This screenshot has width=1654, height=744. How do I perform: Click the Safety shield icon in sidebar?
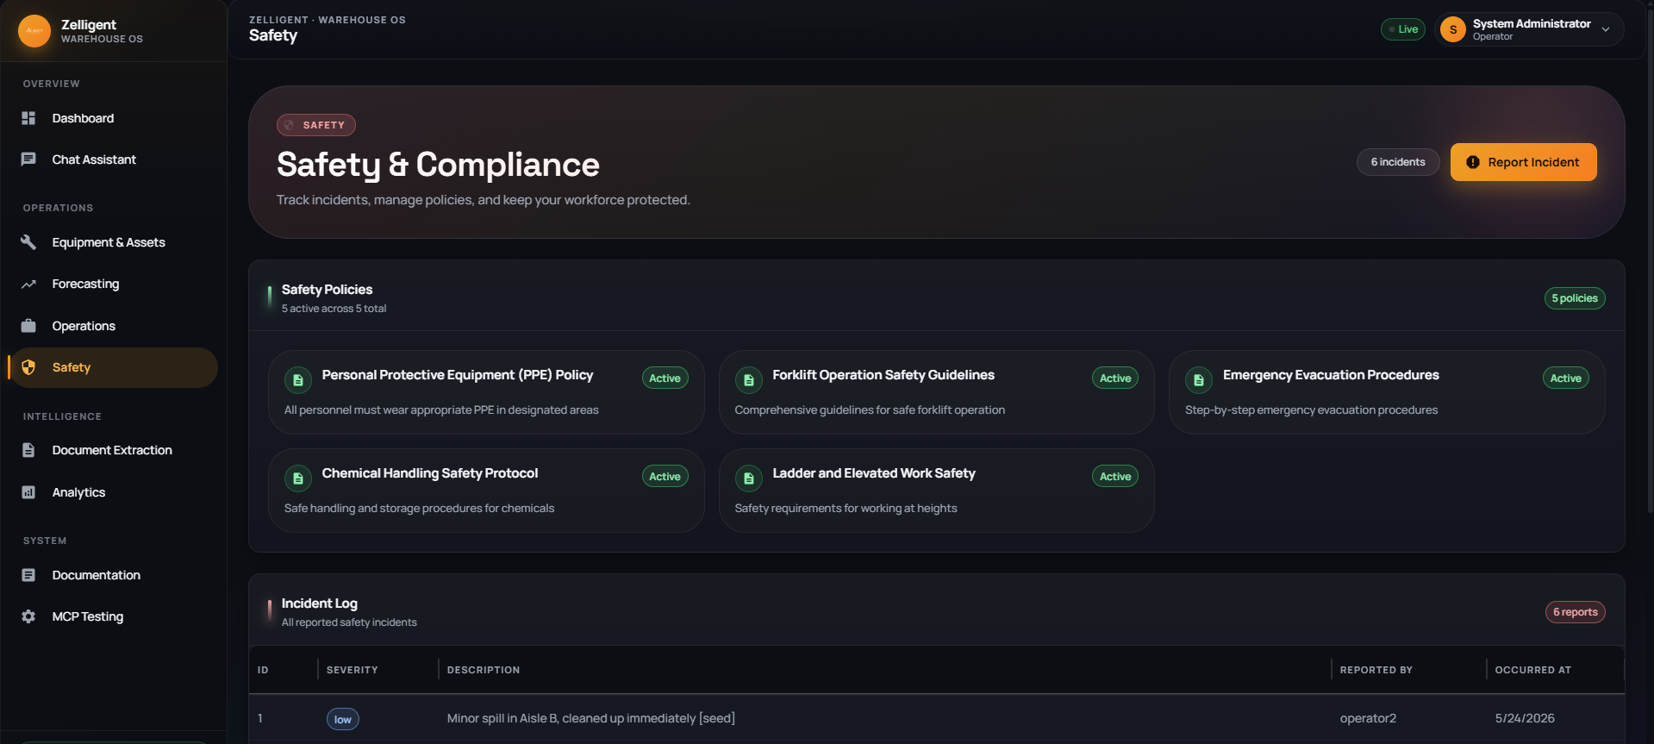(x=28, y=367)
